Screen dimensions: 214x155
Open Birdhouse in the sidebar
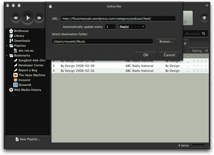[x=21, y=31]
